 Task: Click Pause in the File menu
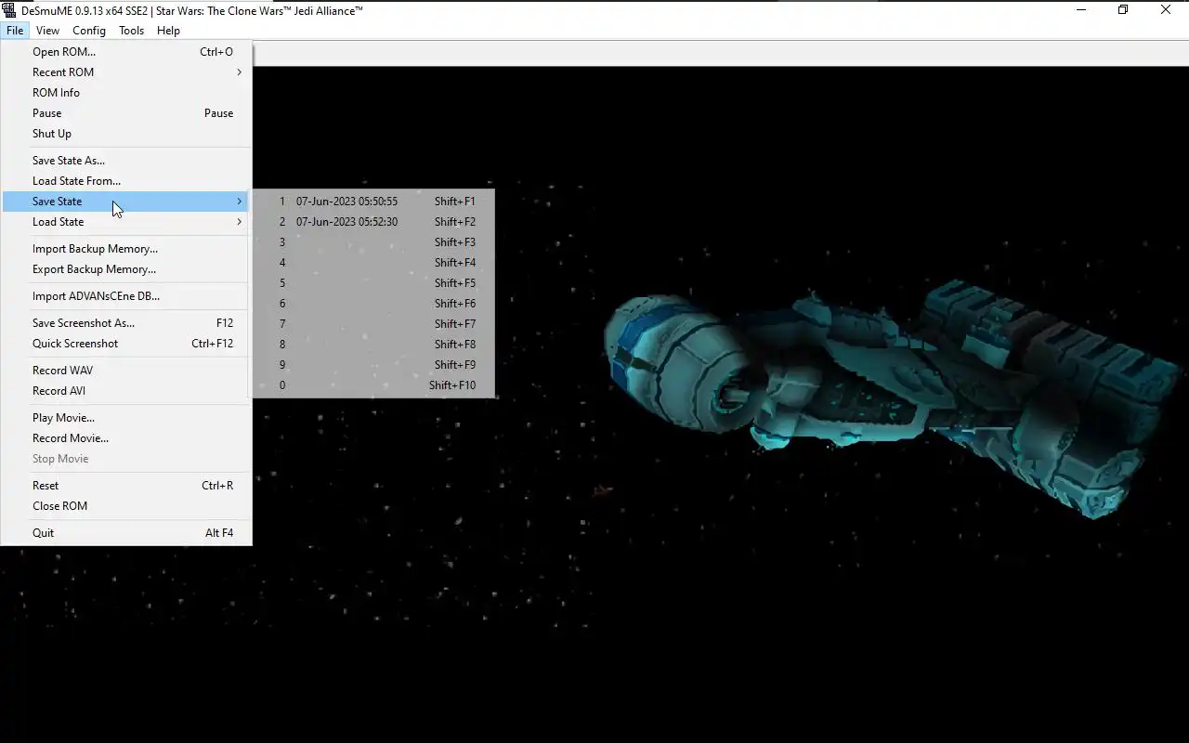[x=126, y=113]
